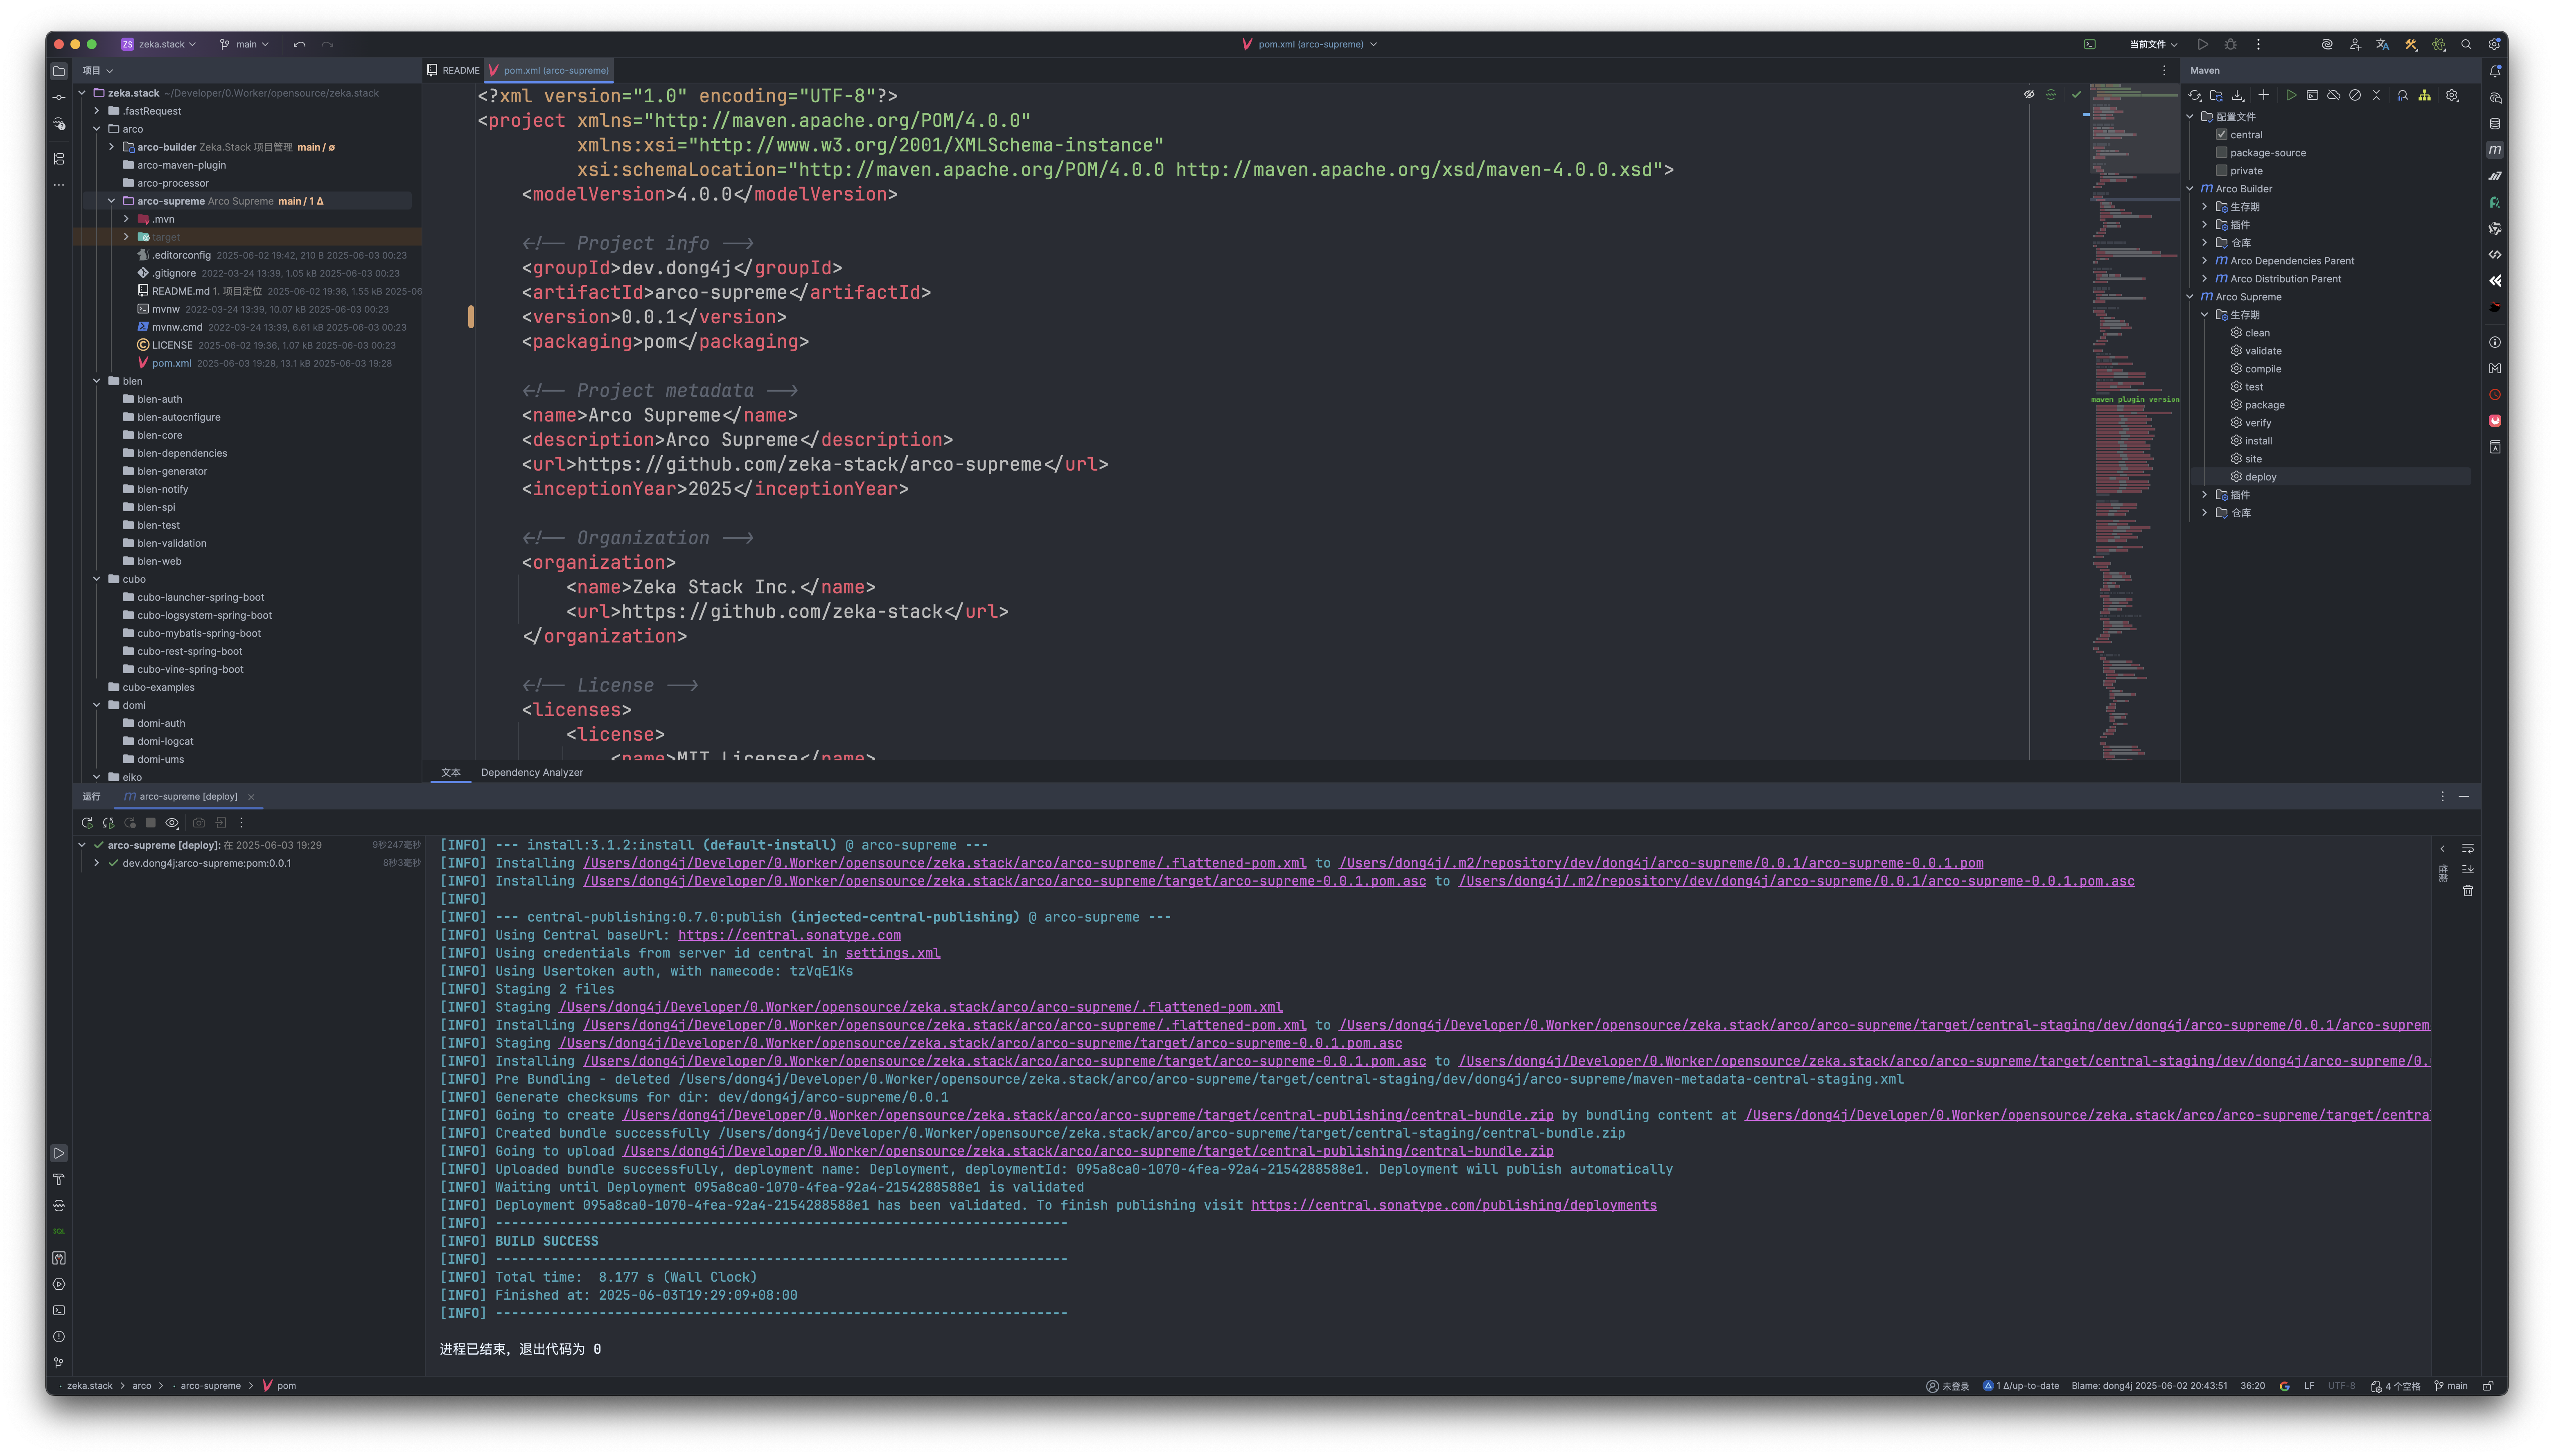
Task: Switch to the README editor tab
Action: click(453, 70)
